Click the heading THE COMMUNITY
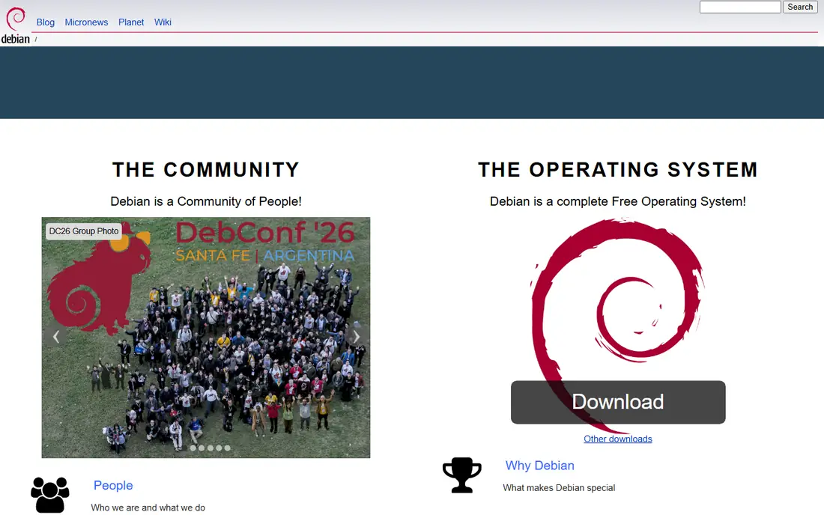 click(206, 170)
